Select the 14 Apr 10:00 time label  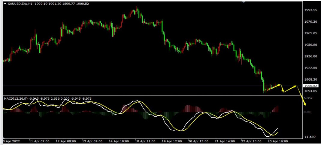(x=119, y=141)
